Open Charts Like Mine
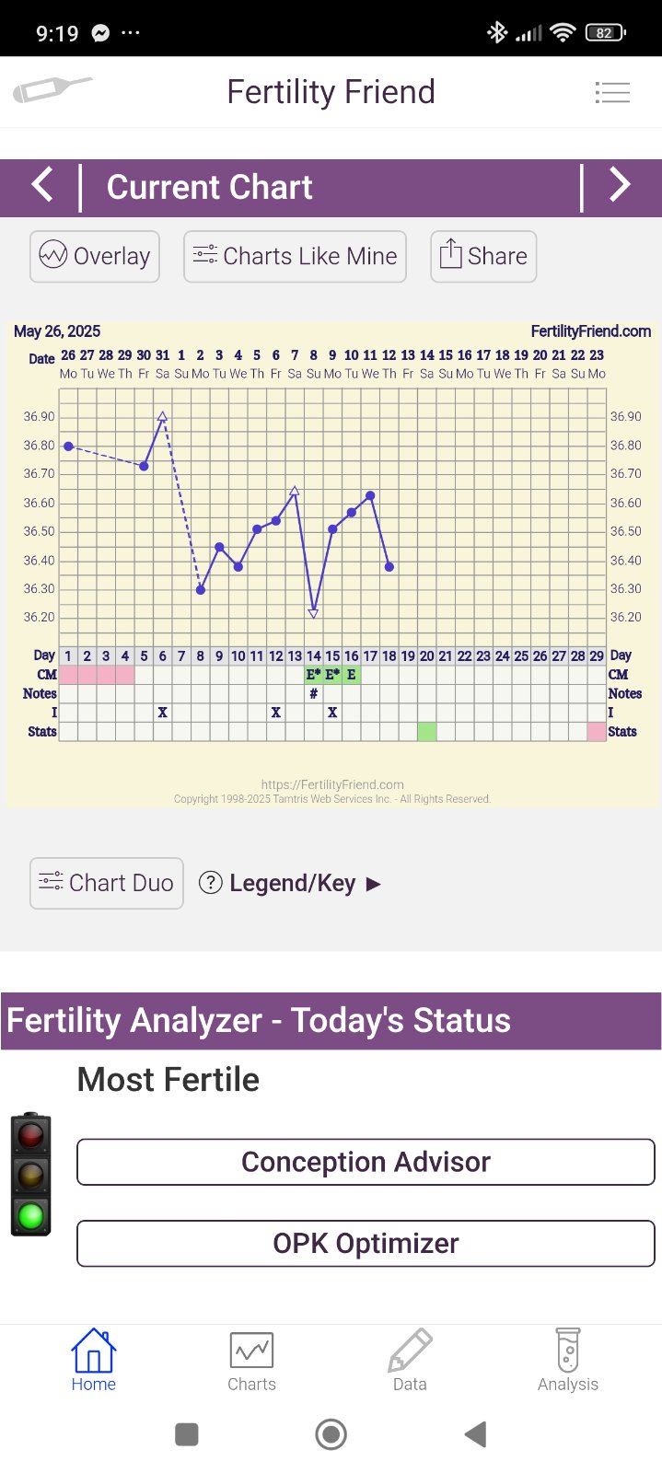 click(295, 256)
